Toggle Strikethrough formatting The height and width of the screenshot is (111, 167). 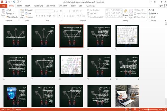tap(48, 16)
